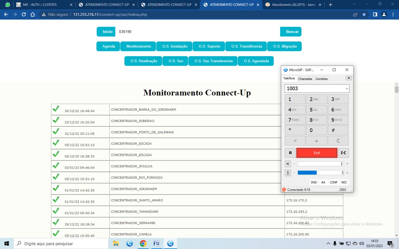The image size is (399, 249).
Task: Click the 'Não seguro' site warning icon
Action: (44, 15)
